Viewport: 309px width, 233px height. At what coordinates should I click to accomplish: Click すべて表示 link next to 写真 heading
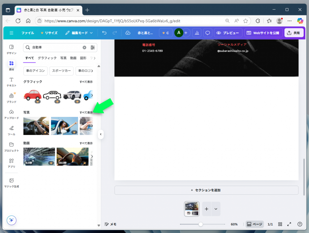tap(85, 112)
